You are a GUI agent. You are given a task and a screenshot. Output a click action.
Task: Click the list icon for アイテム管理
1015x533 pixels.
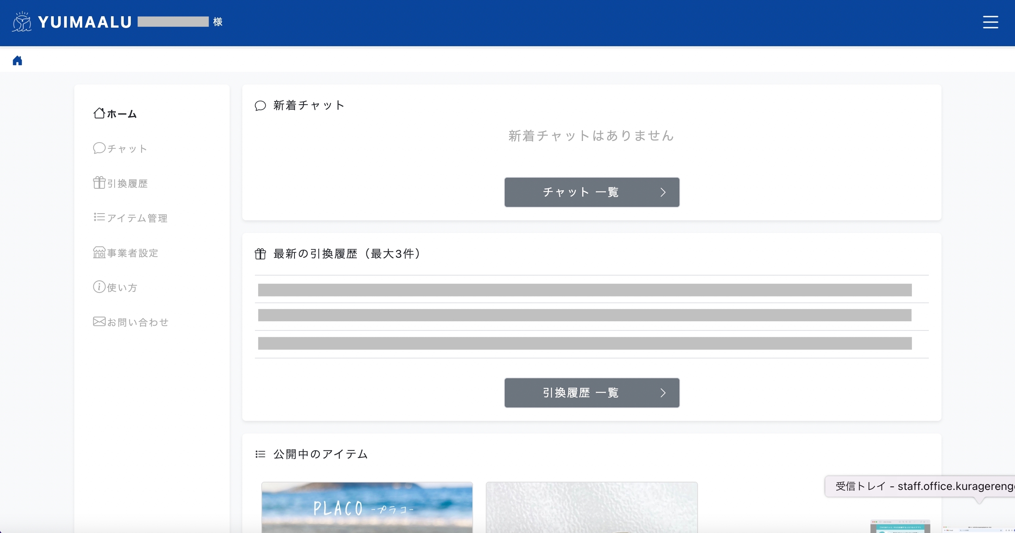point(99,217)
